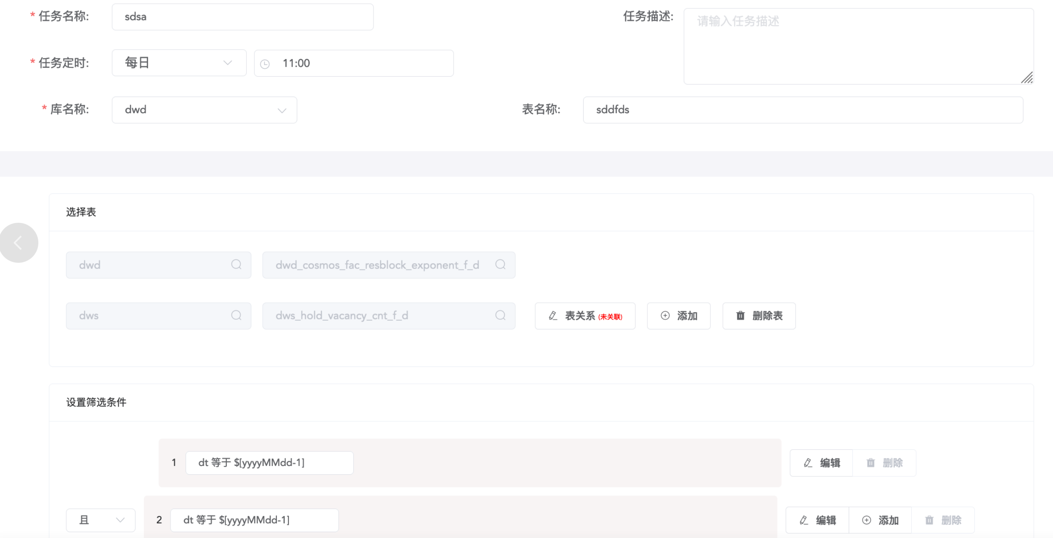
Task: Click the trash icon on the 删除表 button
Action: tap(740, 316)
